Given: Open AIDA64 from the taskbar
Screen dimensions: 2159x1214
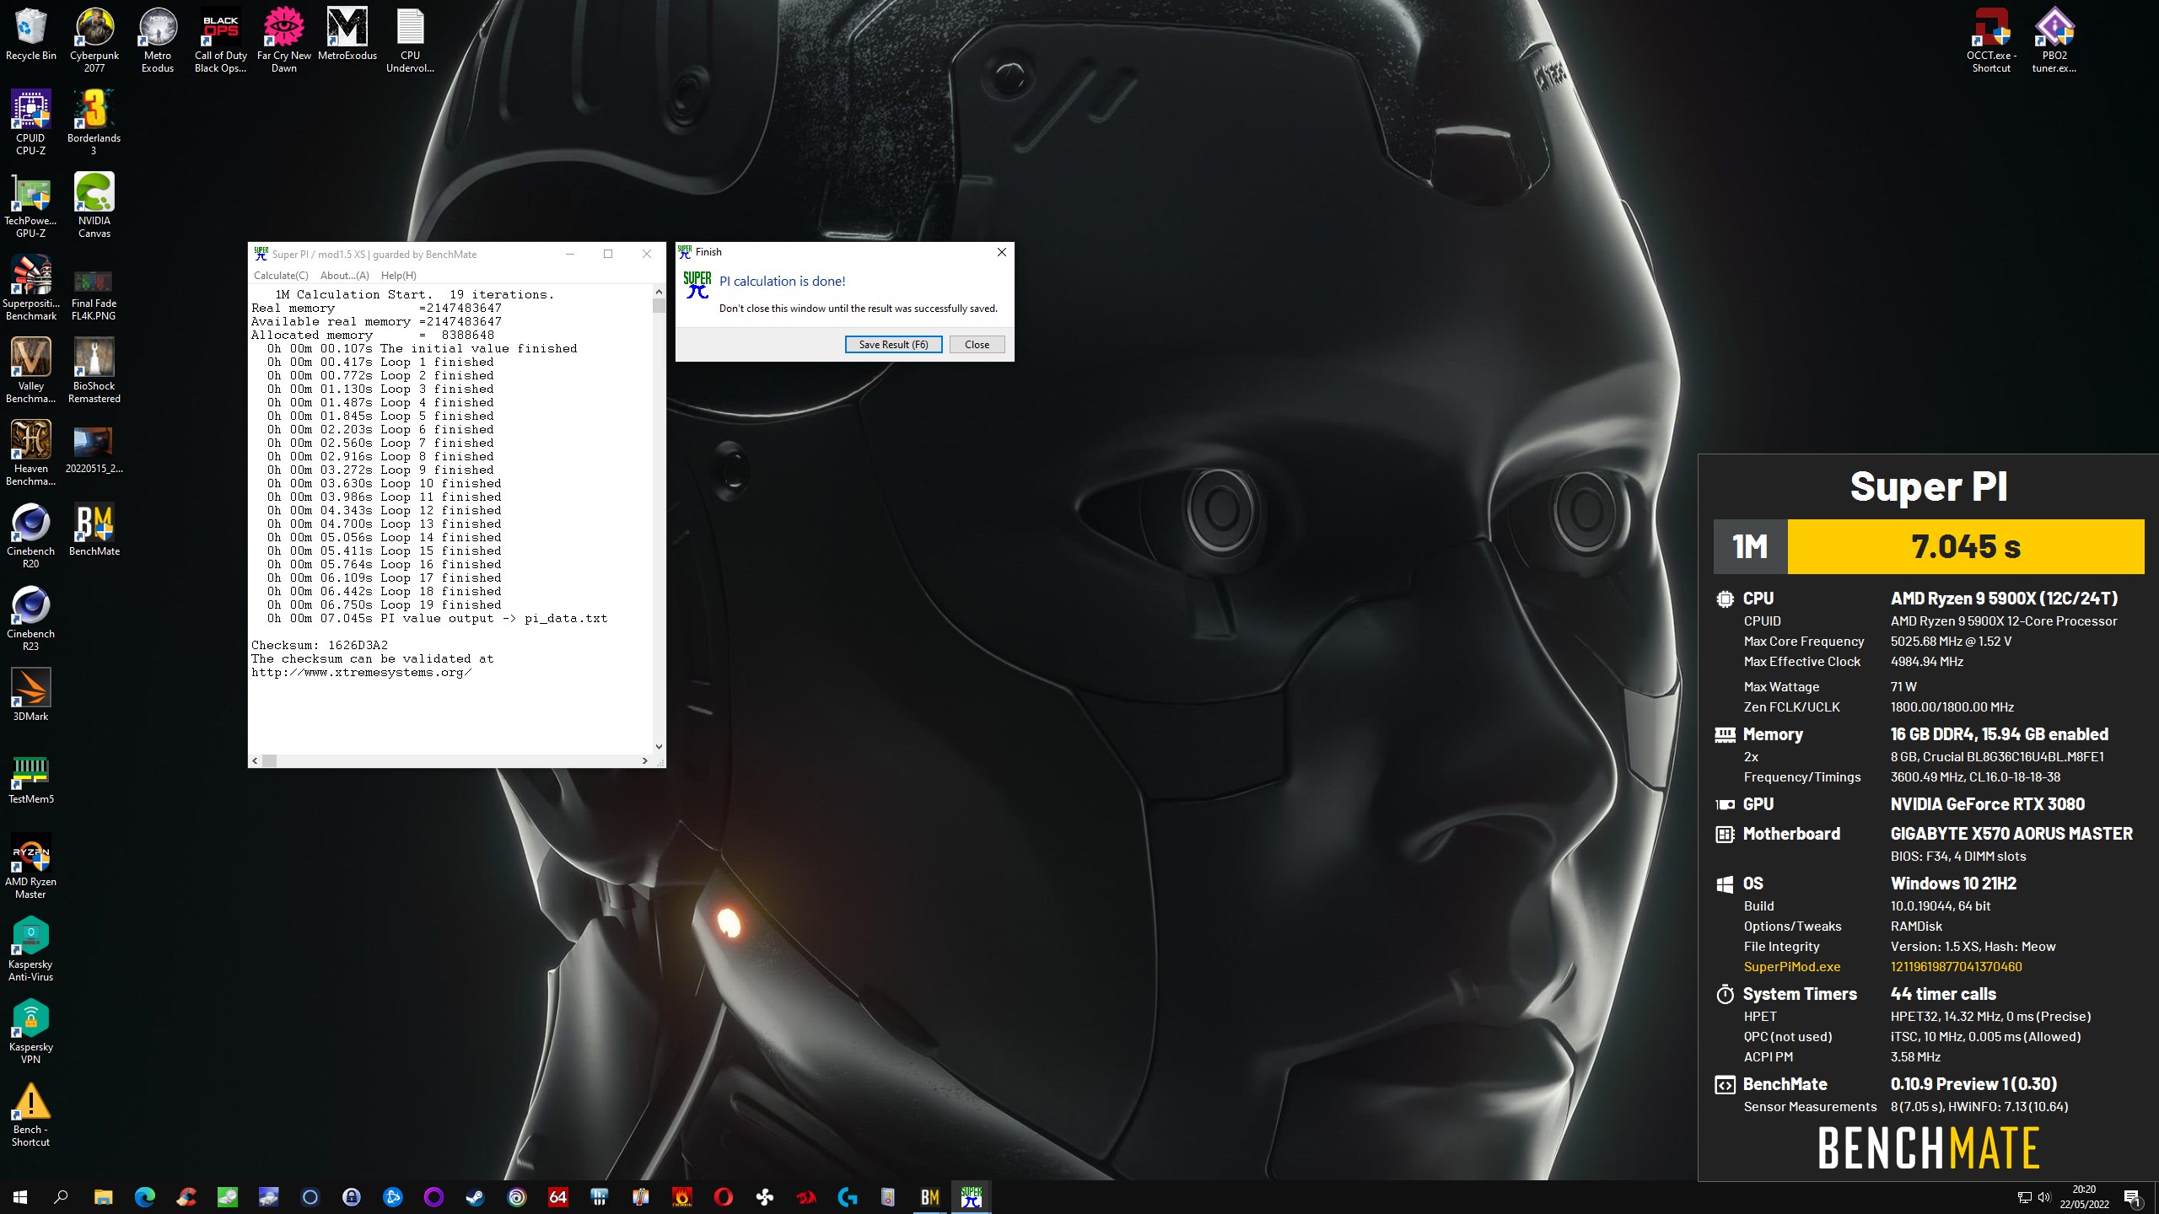Looking at the screenshot, I should coord(558,1197).
